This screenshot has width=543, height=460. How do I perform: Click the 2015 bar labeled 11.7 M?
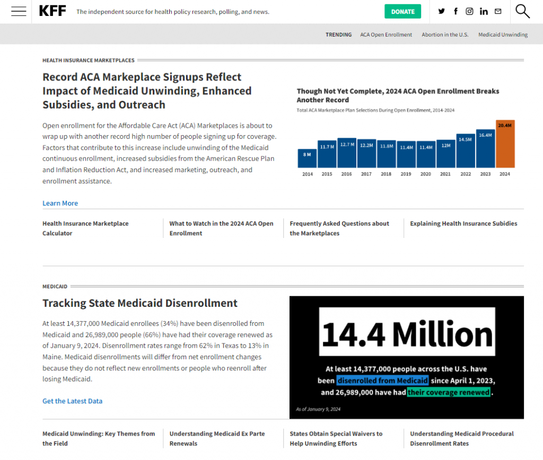327,154
